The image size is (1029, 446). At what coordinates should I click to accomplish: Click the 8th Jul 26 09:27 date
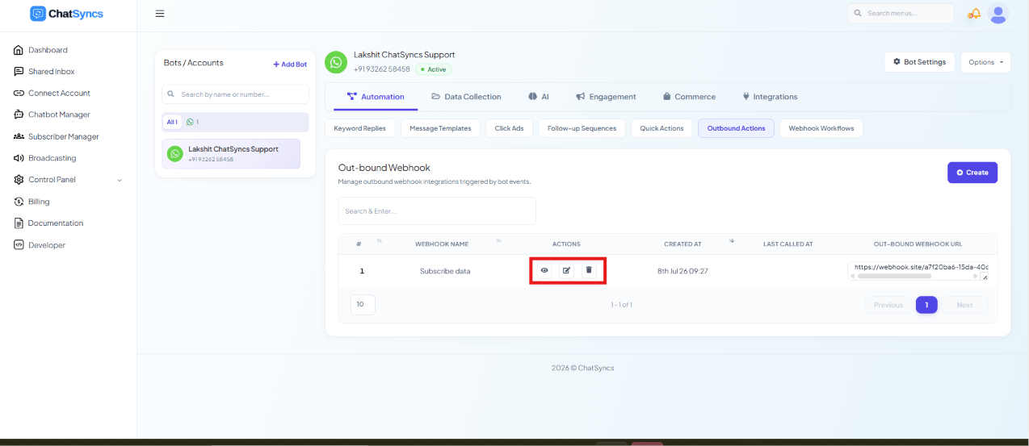point(682,271)
